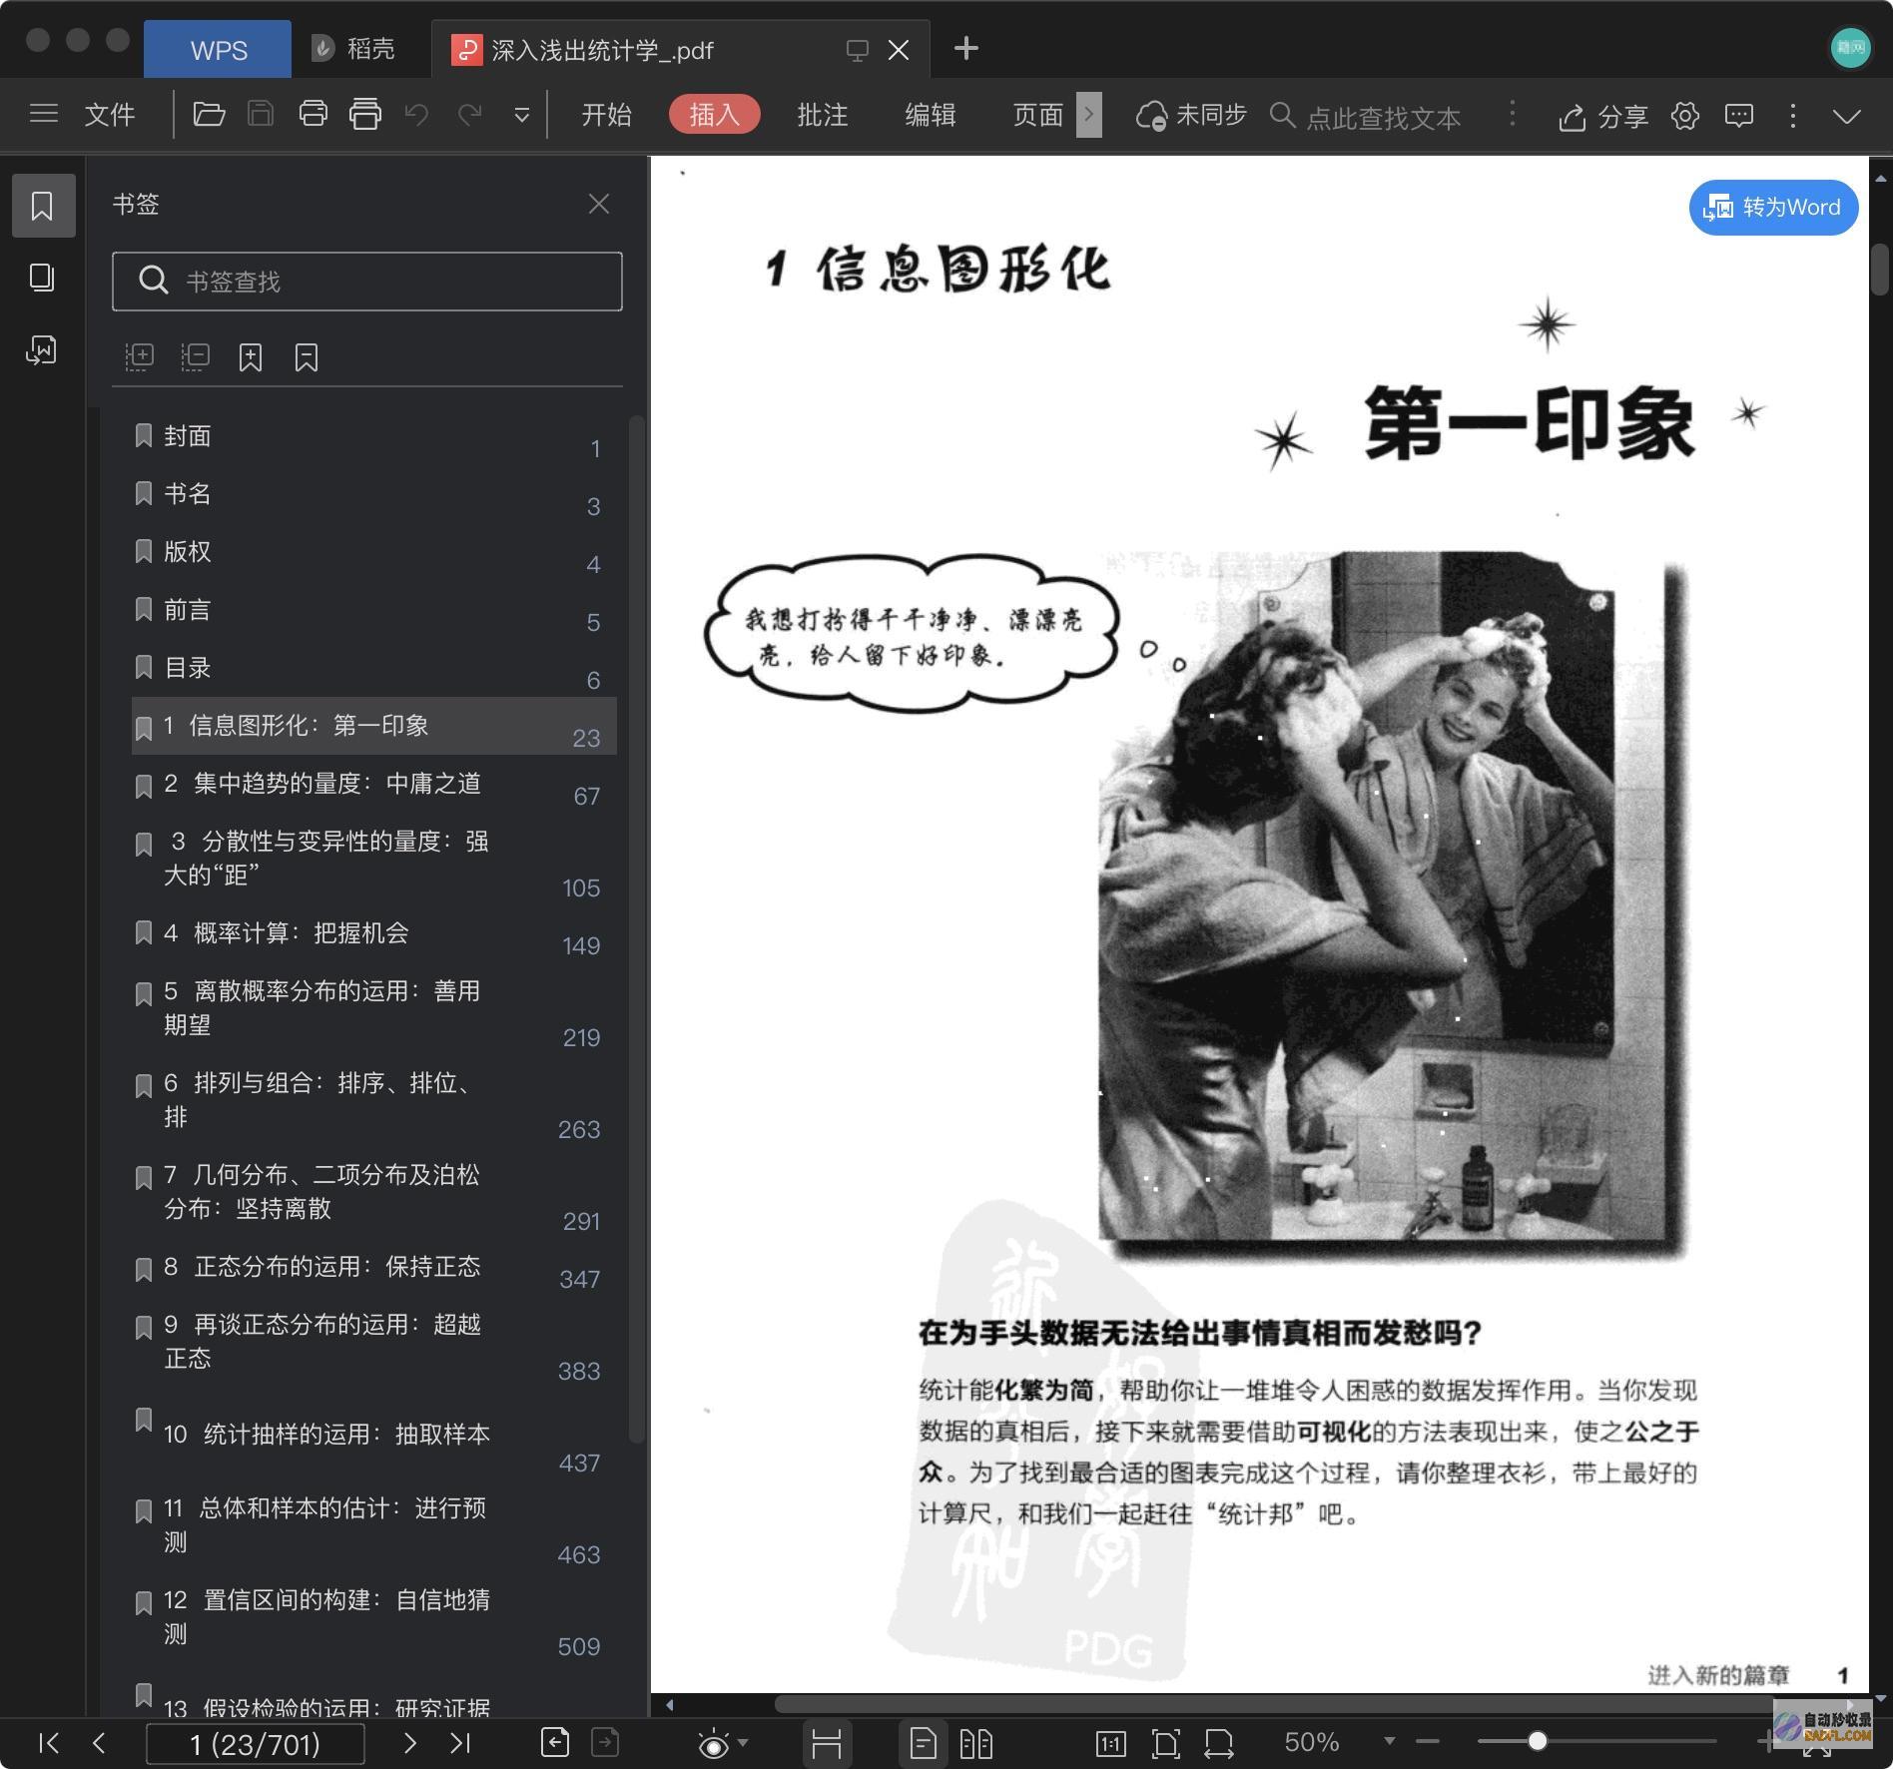1893x1769 pixels.
Task: Click the 书签查找 search field
Action: 367,282
